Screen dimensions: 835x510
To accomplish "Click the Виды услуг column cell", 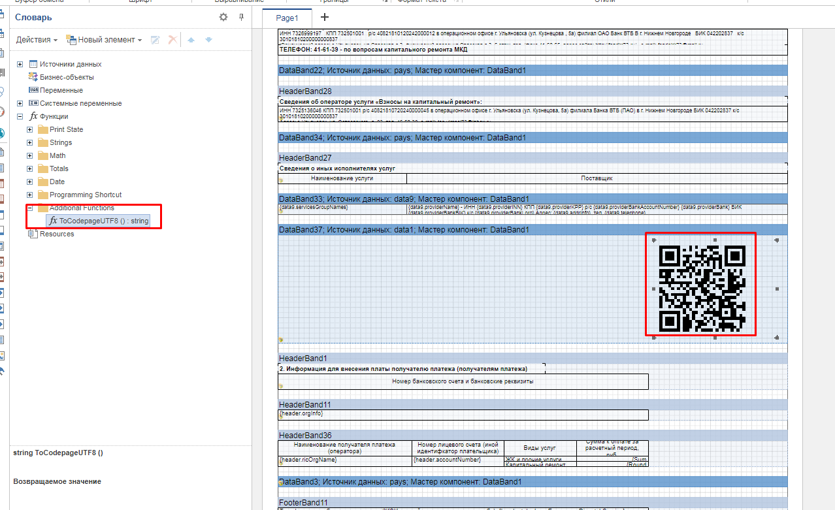I will pyautogui.click(x=540, y=448).
